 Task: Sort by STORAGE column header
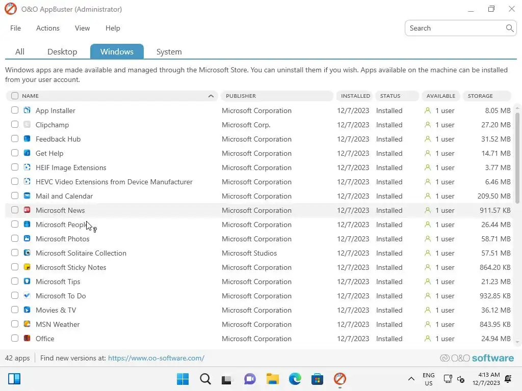coord(487,96)
